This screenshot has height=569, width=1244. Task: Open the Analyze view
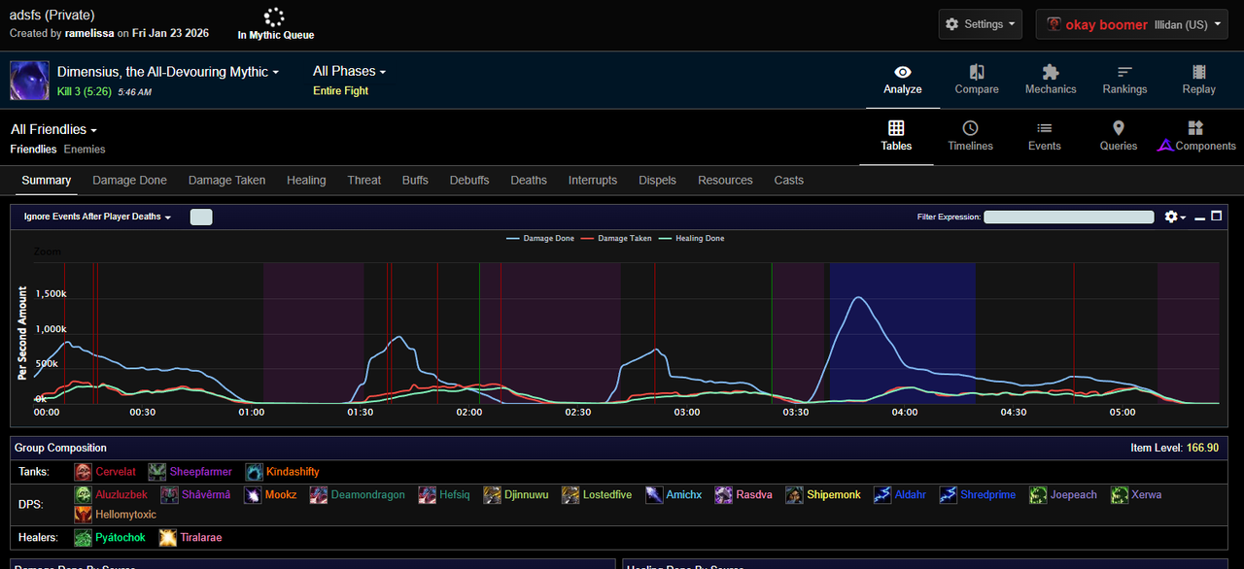point(902,80)
